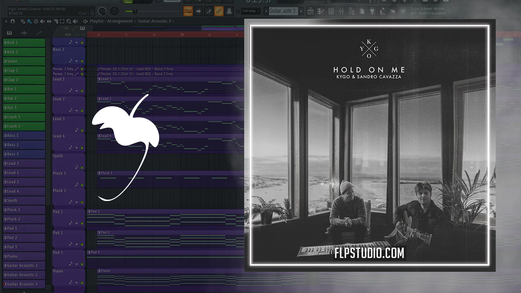
Task: Mute the Bass 3 track green dot
Action: pos(82,61)
